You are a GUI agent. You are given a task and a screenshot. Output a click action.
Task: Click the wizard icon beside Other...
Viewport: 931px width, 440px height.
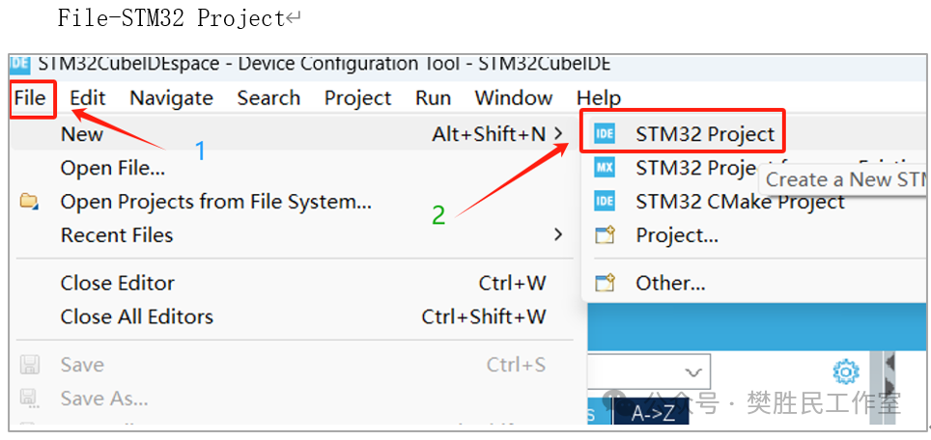pyautogui.click(x=605, y=283)
